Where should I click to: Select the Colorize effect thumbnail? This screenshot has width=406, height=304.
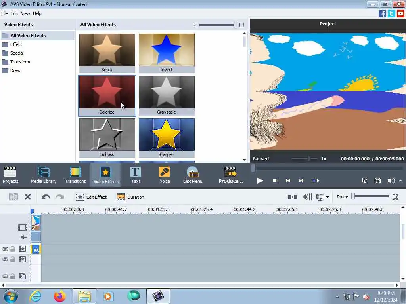pos(107,95)
